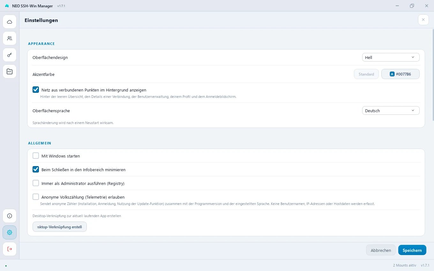Click the '2 Mounts aktiv' status text
This screenshot has height=271, width=434.
(405, 266)
